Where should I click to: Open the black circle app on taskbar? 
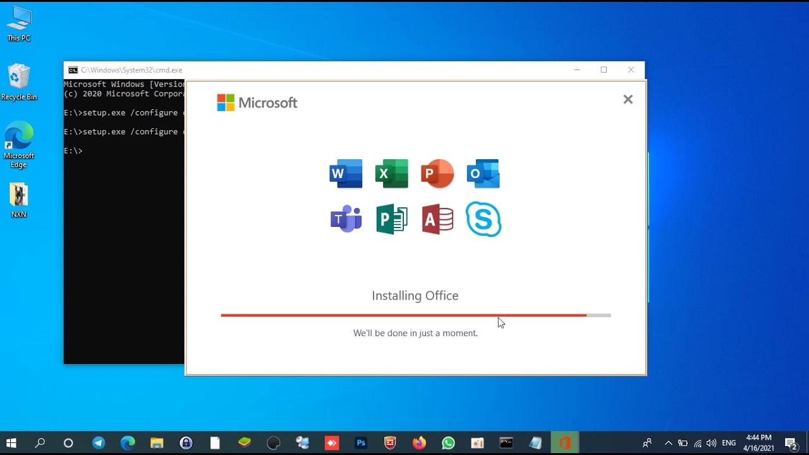point(274,443)
